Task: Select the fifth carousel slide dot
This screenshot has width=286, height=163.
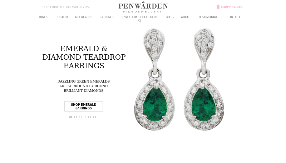Action: pyautogui.click(x=90, y=117)
